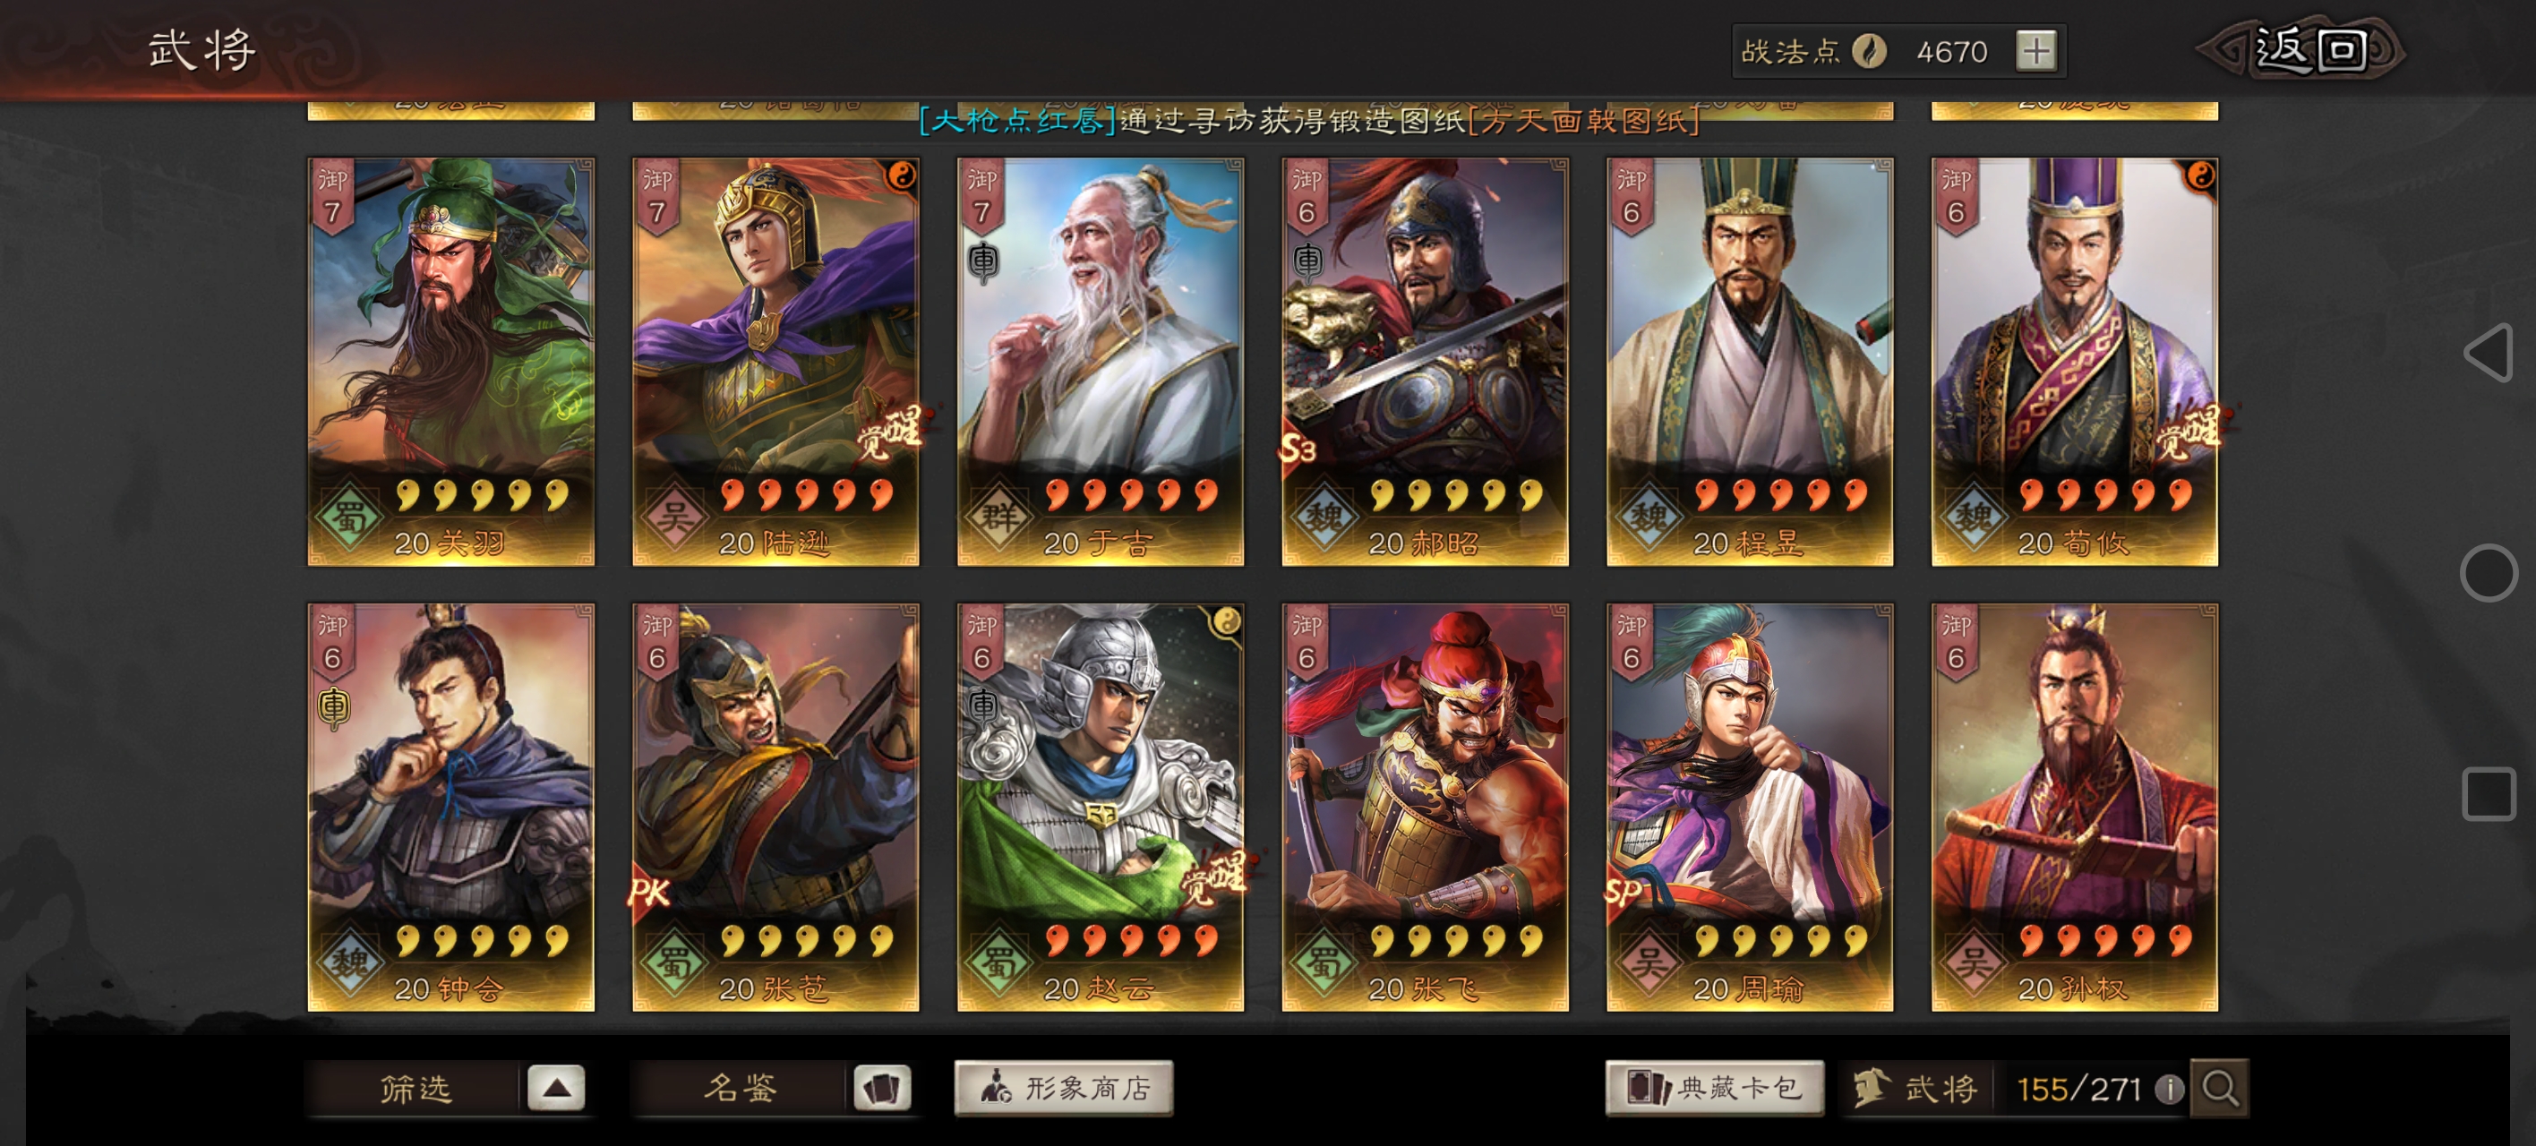2536x1146 pixels.
Task: Select the 赵云 general card
Action: [1101, 808]
